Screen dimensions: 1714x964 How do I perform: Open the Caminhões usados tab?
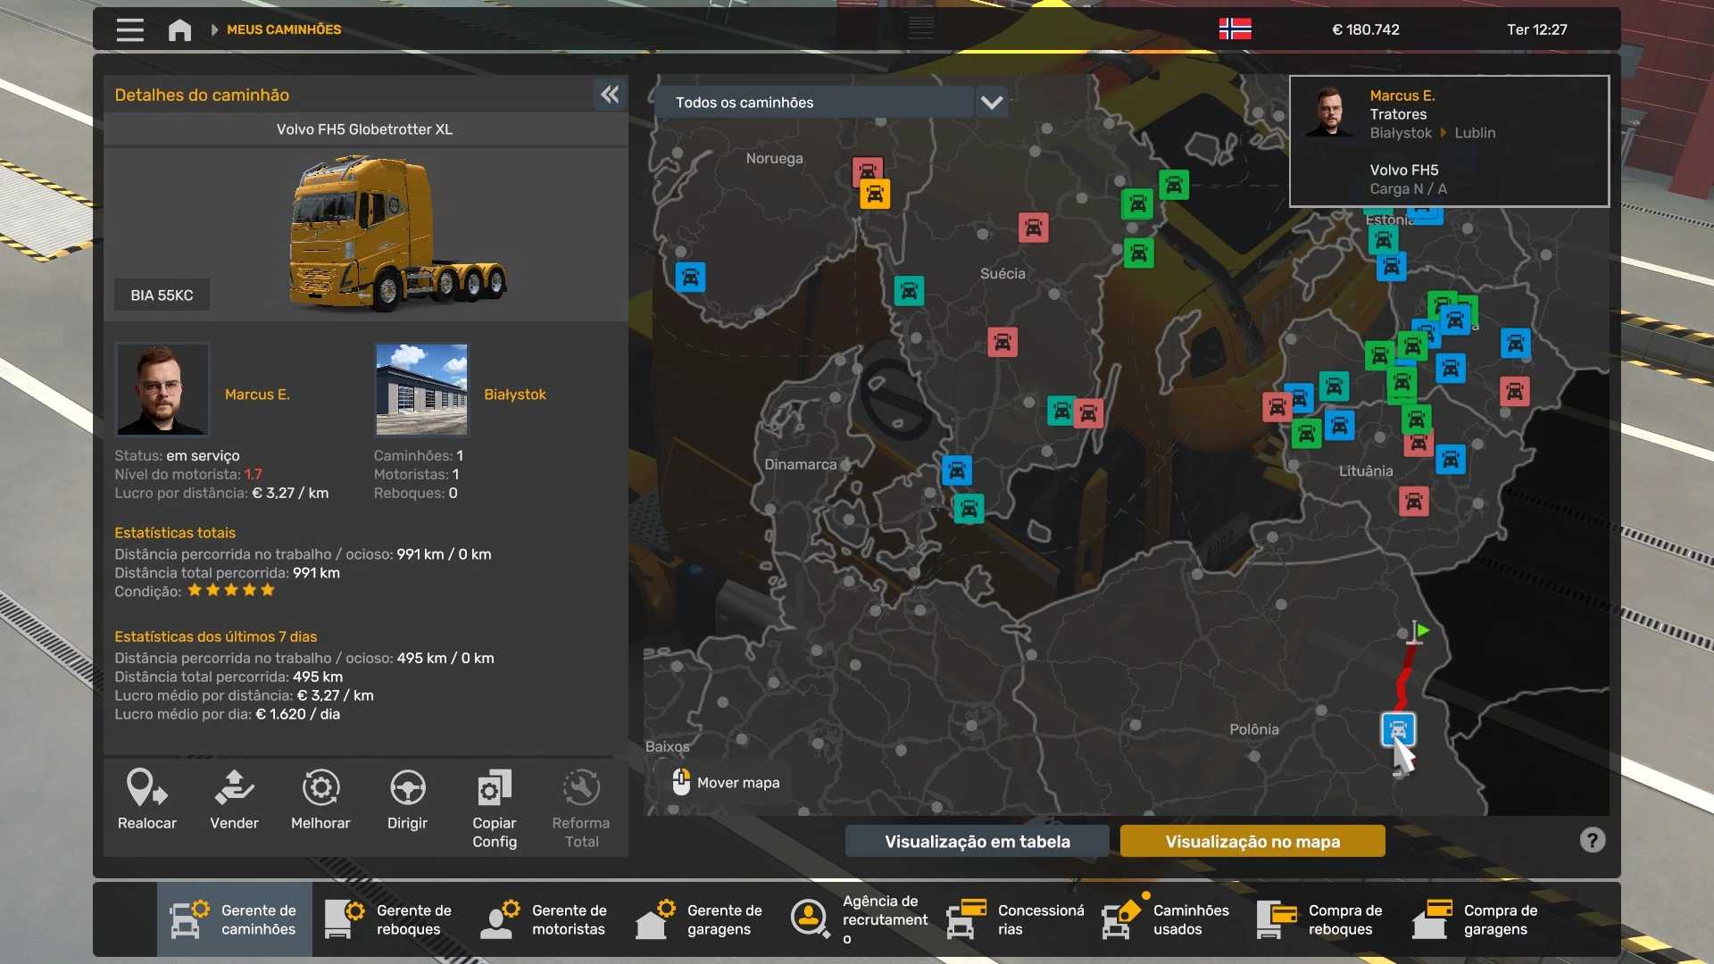click(1167, 920)
